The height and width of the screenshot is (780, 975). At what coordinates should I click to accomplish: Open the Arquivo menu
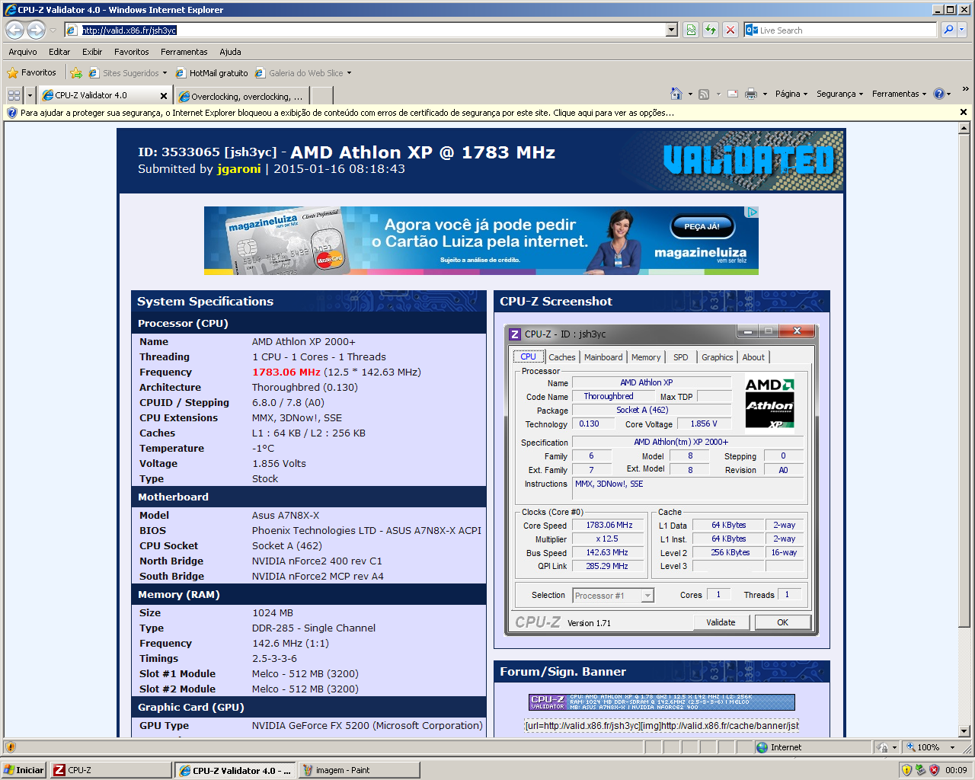click(23, 52)
